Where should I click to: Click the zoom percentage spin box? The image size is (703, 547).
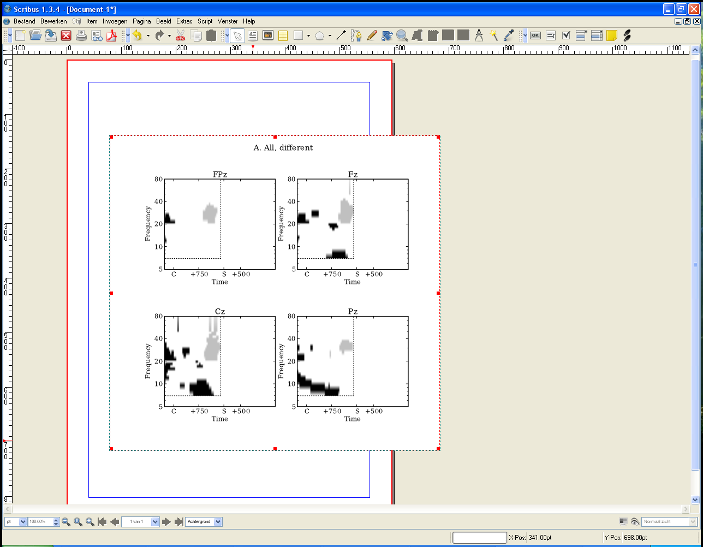(41, 522)
